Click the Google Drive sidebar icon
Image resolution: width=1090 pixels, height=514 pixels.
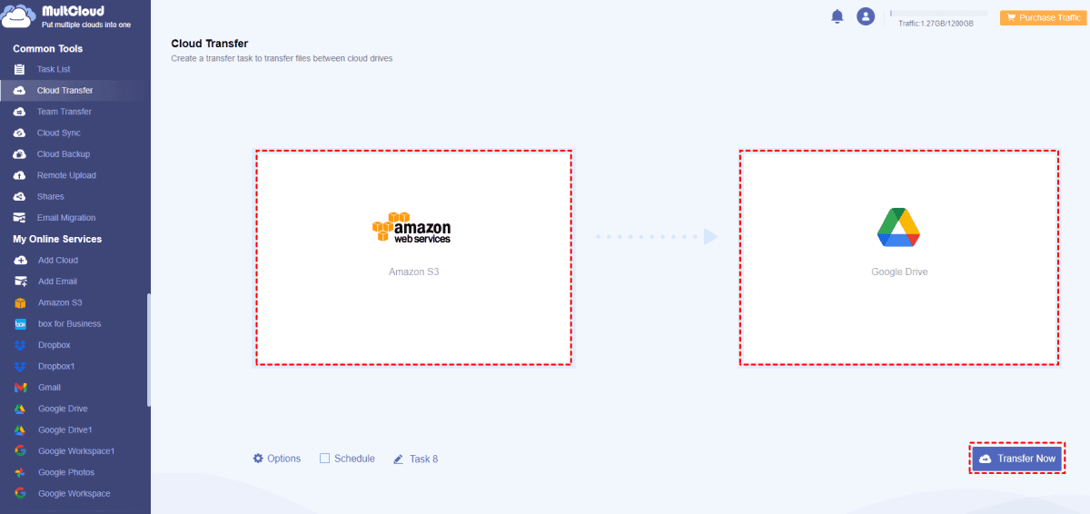20,409
